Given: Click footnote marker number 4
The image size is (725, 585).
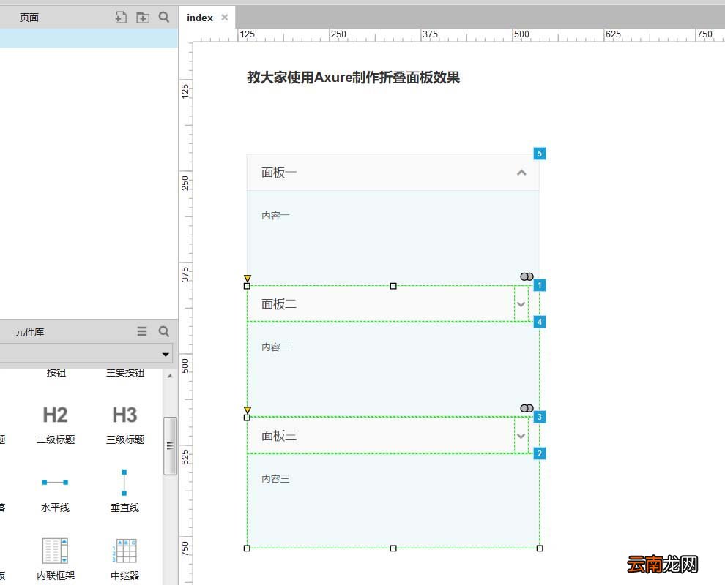Looking at the screenshot, I should click(540, 322).
